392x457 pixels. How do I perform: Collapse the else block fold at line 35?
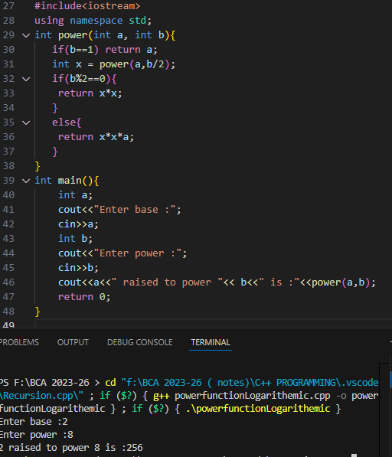(26, 122)
